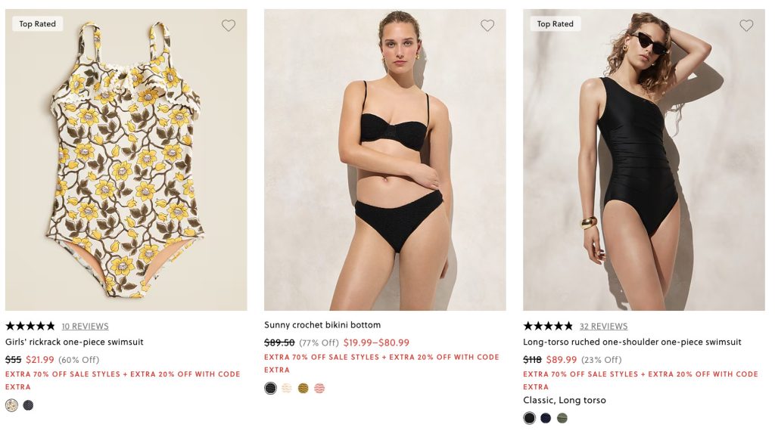
Task: Open the 32 Reviews link
Action: [x=603, y=327]
